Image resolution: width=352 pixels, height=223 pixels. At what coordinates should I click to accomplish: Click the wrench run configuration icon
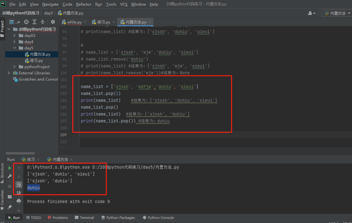point(10,176)
